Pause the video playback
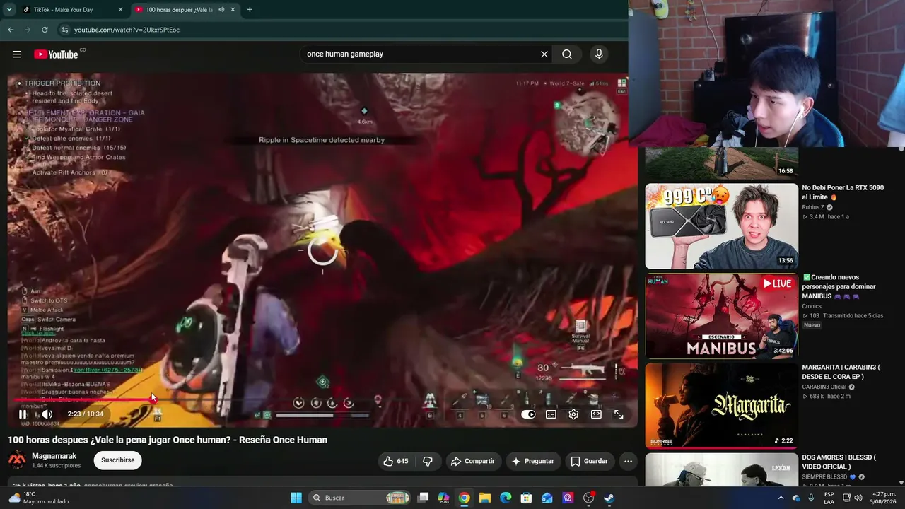The height and width of the screenshot is (509, 905). 23,414
